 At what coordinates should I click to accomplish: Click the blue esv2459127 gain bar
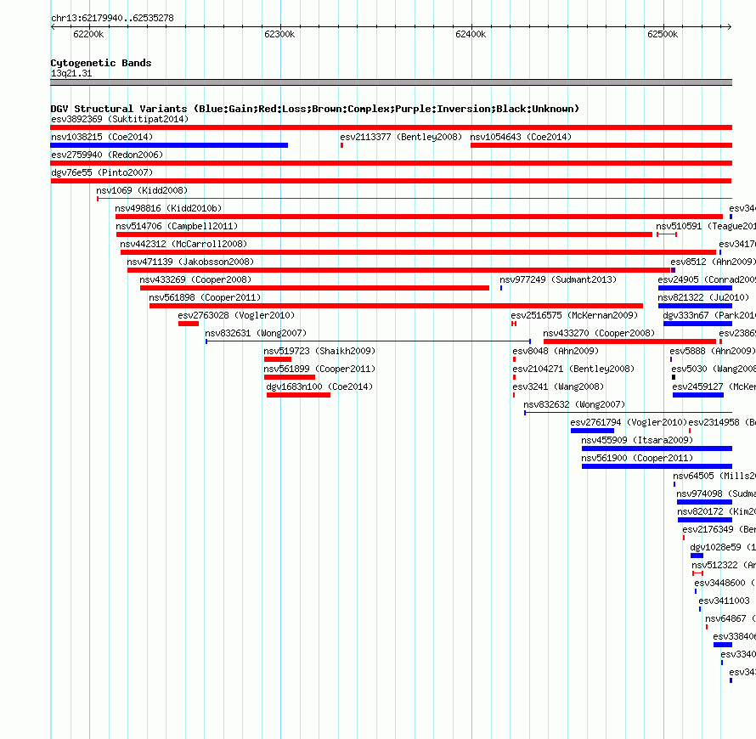click(698, 395)
